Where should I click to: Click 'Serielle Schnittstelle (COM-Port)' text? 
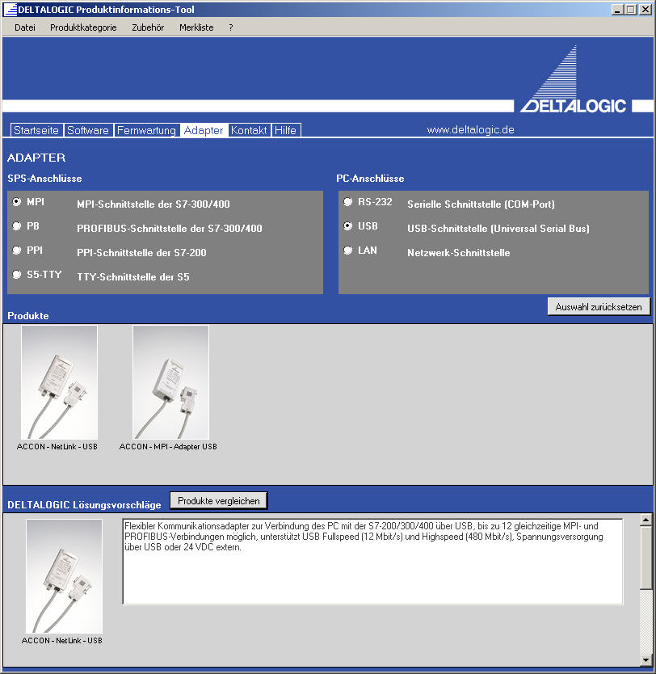pyautogui.click(x=481, y=204)
